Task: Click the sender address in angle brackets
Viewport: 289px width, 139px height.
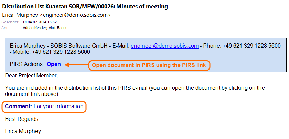Action: pos(75,15)
